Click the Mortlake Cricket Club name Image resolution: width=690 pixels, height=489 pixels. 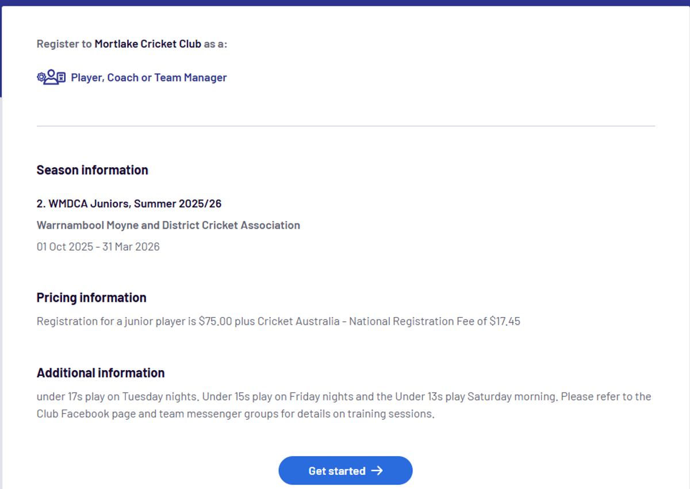[148, 44]
